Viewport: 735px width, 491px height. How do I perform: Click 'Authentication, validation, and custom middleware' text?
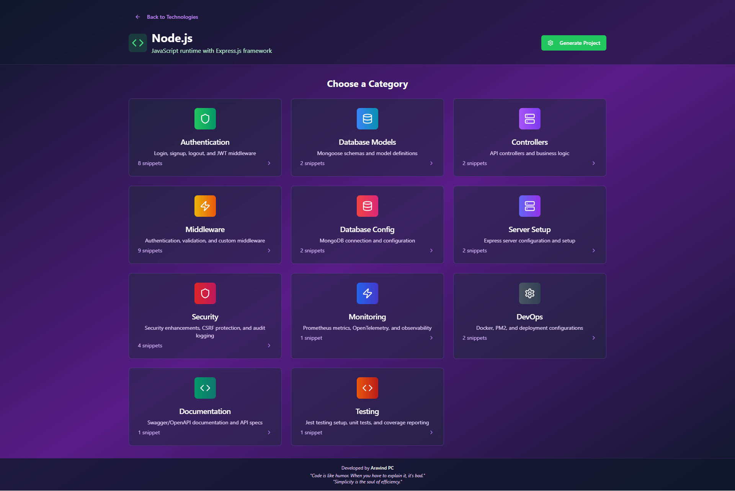(x=205, y=241)
